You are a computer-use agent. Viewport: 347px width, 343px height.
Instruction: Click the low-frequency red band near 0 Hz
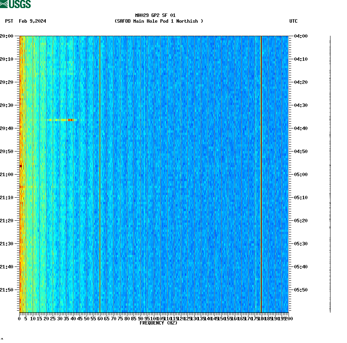coord(22,173)
